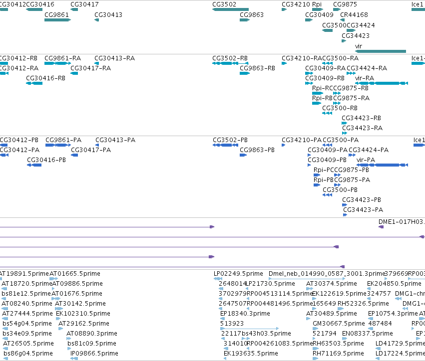Click protein CG9861-PA label
This screenshot has width=425, height=361.
click(x=63, y=140)
